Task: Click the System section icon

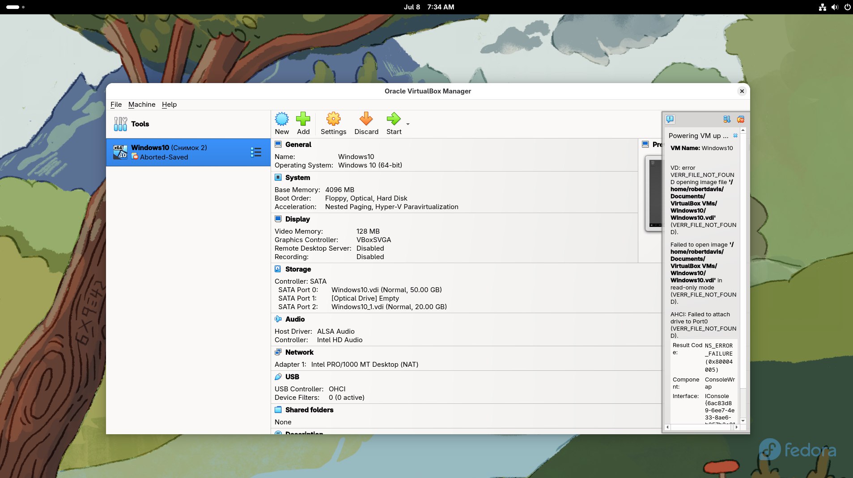Action: [x=278, y=177]
